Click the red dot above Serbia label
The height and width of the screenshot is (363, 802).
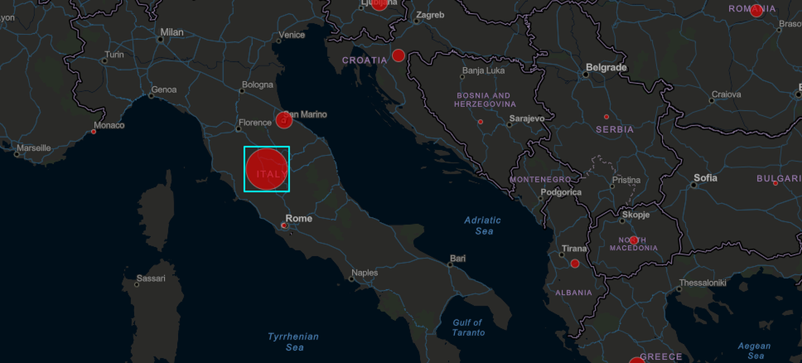click(607, 117)
